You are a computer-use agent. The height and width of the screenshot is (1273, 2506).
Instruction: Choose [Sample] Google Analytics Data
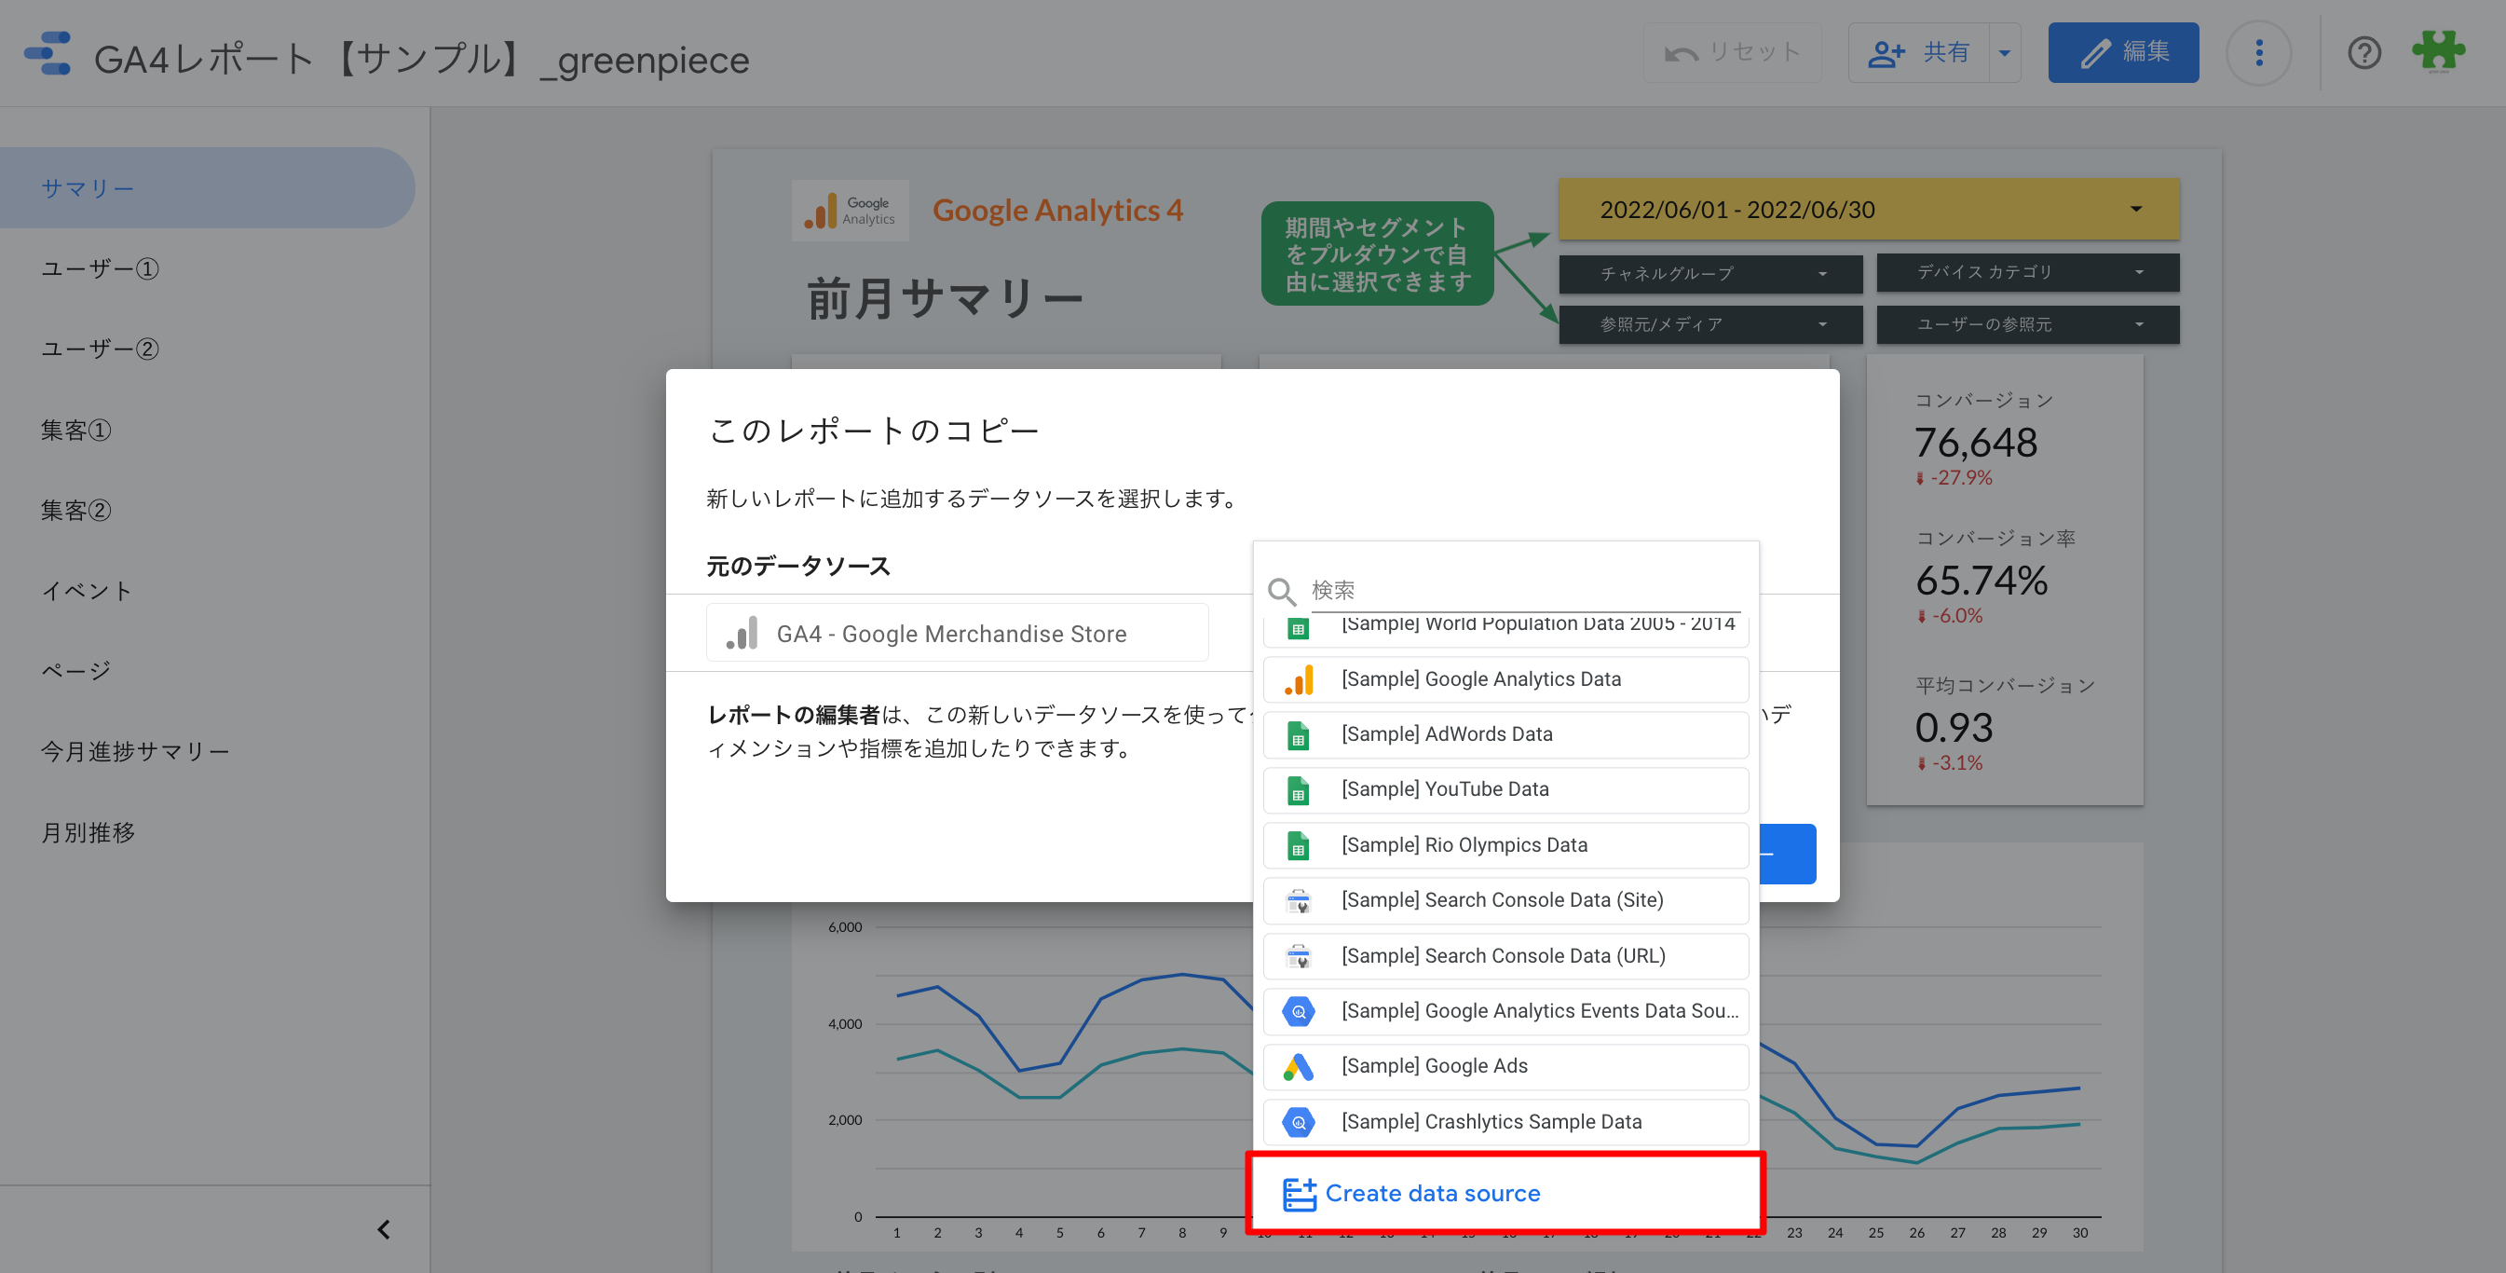(x=1505, y=679)
